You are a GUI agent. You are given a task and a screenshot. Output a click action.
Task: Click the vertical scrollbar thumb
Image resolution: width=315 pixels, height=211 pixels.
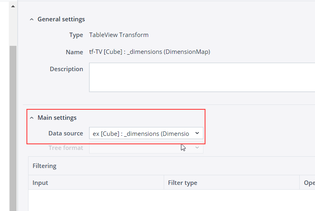tap(13, 121)
